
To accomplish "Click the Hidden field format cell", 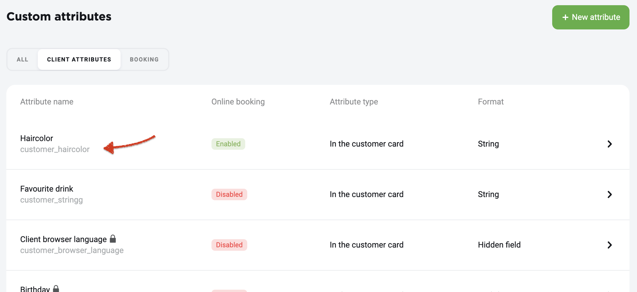I will (x=499, y=245).
